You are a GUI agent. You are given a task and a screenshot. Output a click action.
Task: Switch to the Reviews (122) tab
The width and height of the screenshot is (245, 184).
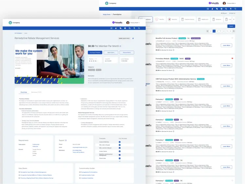[x=36, y=92]
